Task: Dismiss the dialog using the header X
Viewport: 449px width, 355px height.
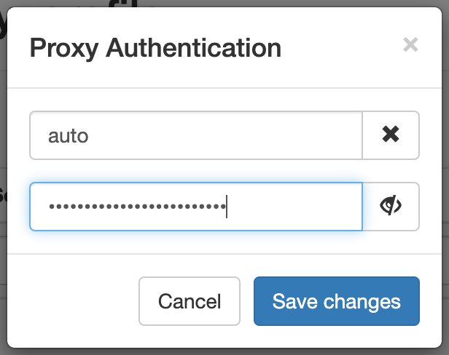Action: point(410,46)
